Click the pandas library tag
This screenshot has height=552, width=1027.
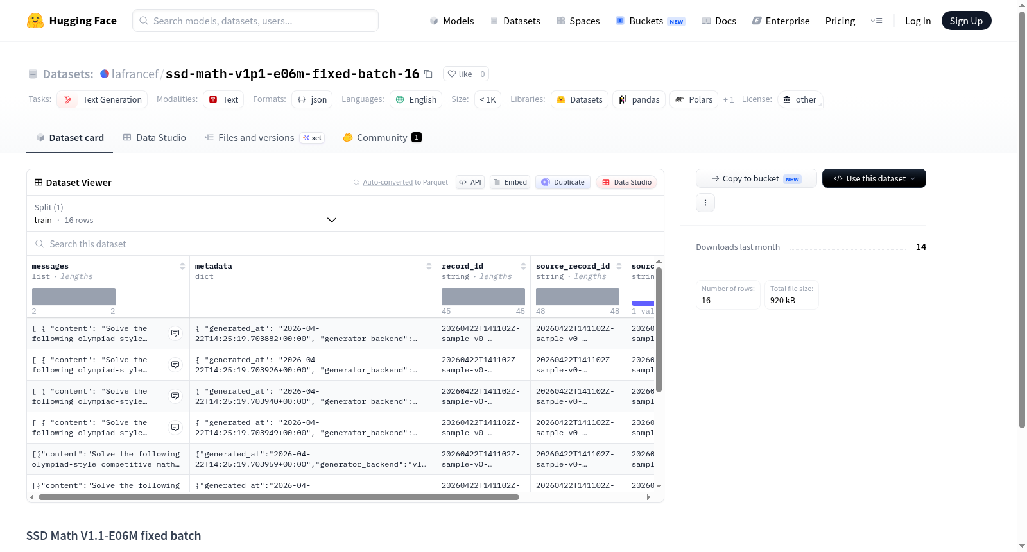[x=639, y=99]
